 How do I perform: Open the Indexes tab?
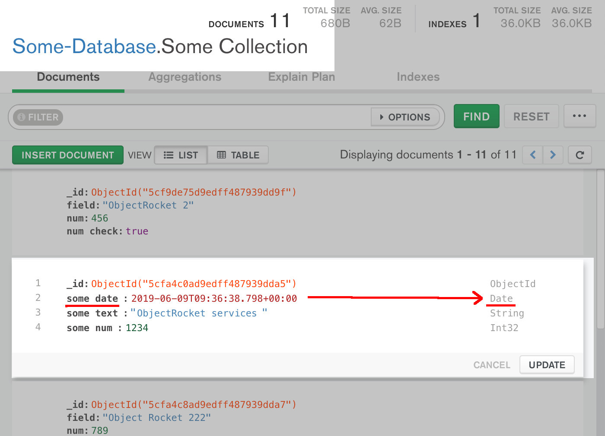coord(418,77)
